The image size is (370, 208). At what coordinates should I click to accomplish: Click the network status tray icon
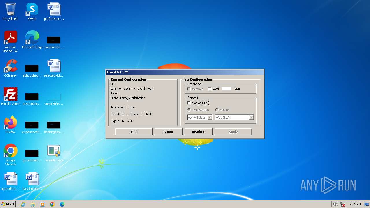[343, 204]
